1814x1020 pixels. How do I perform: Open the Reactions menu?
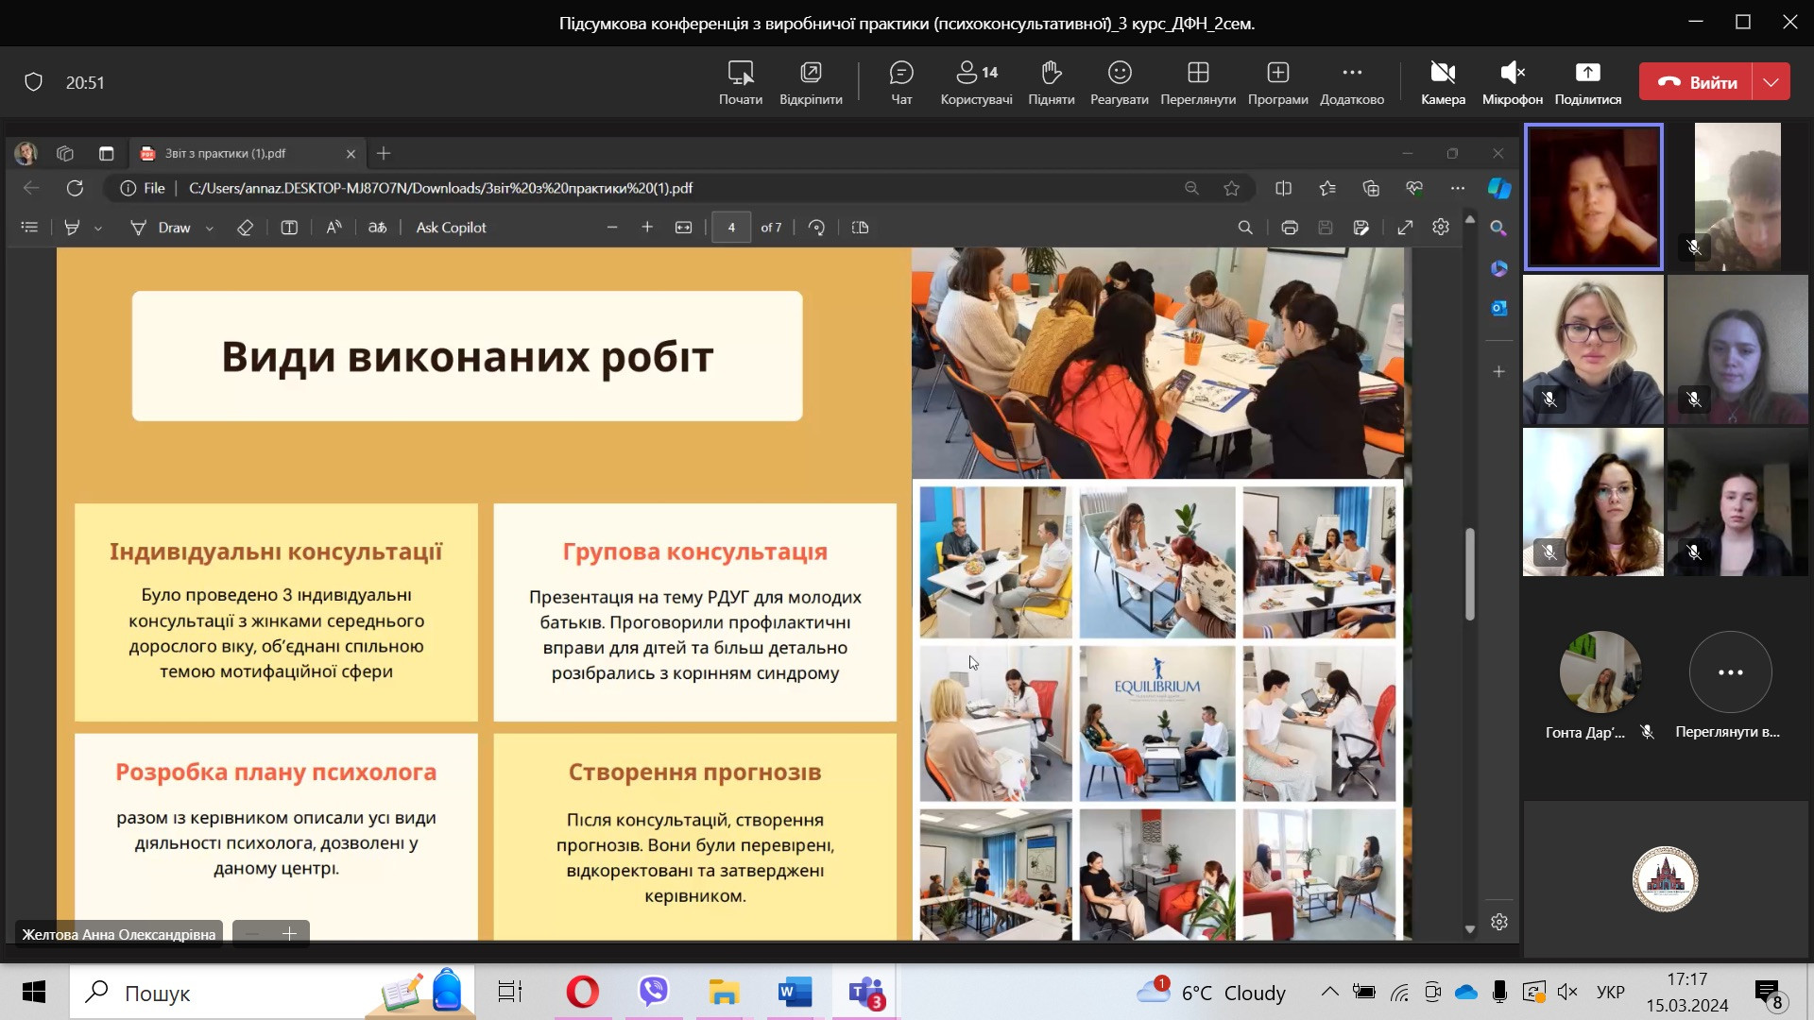1119,82
